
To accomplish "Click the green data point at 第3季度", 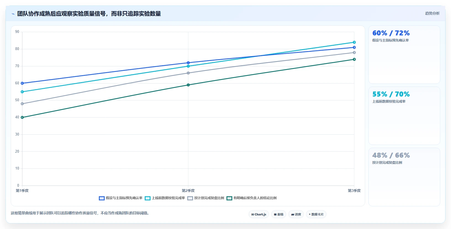I will click(x=354, y=59).
